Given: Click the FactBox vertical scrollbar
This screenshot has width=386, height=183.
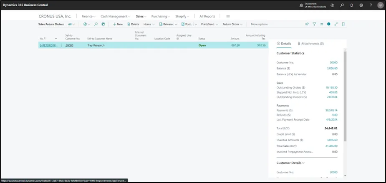Looking at the screenshot, I should coord(345,96).
